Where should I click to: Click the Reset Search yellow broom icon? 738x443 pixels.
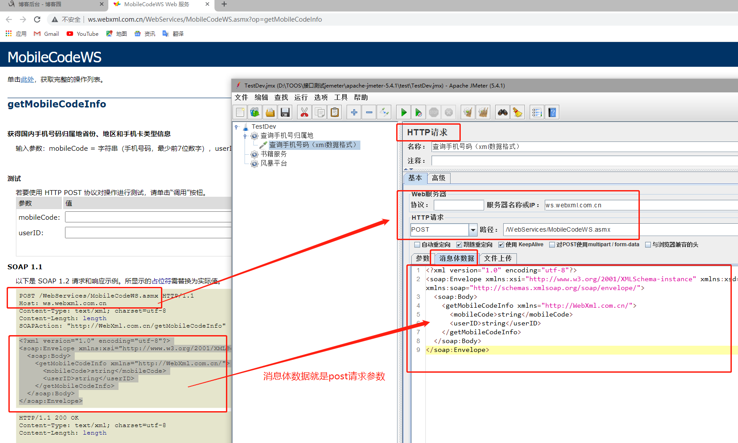(518, 112)
